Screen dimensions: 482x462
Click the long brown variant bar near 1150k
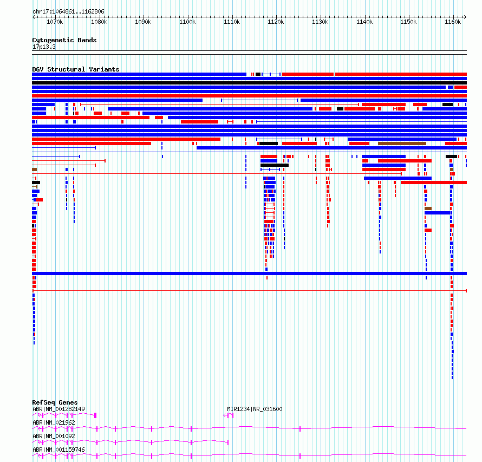pos(402,144)
